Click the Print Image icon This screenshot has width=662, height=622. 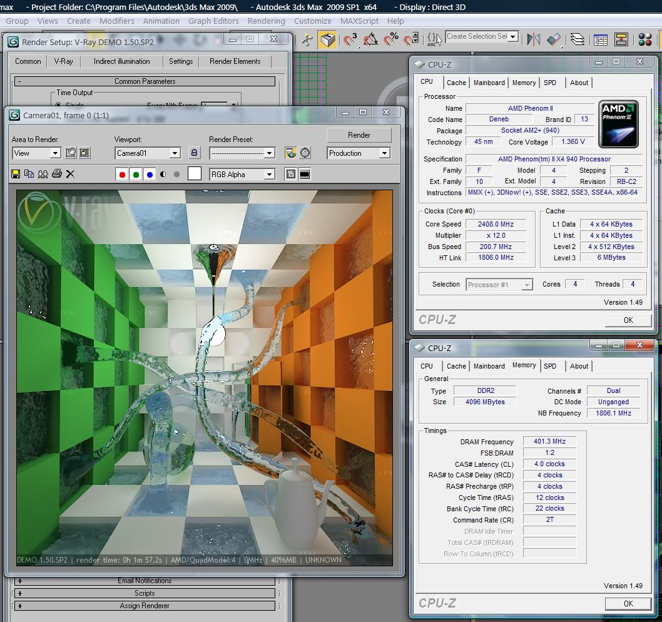click(56, 174)
